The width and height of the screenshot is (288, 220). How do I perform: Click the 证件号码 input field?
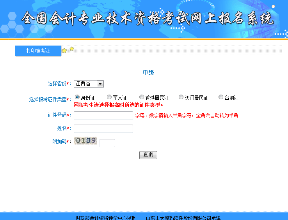click(x=103, y=115)
